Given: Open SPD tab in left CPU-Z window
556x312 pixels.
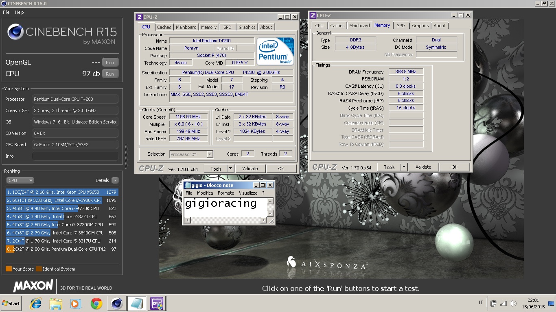Looking at the screenshot, I should pos(228,27).
